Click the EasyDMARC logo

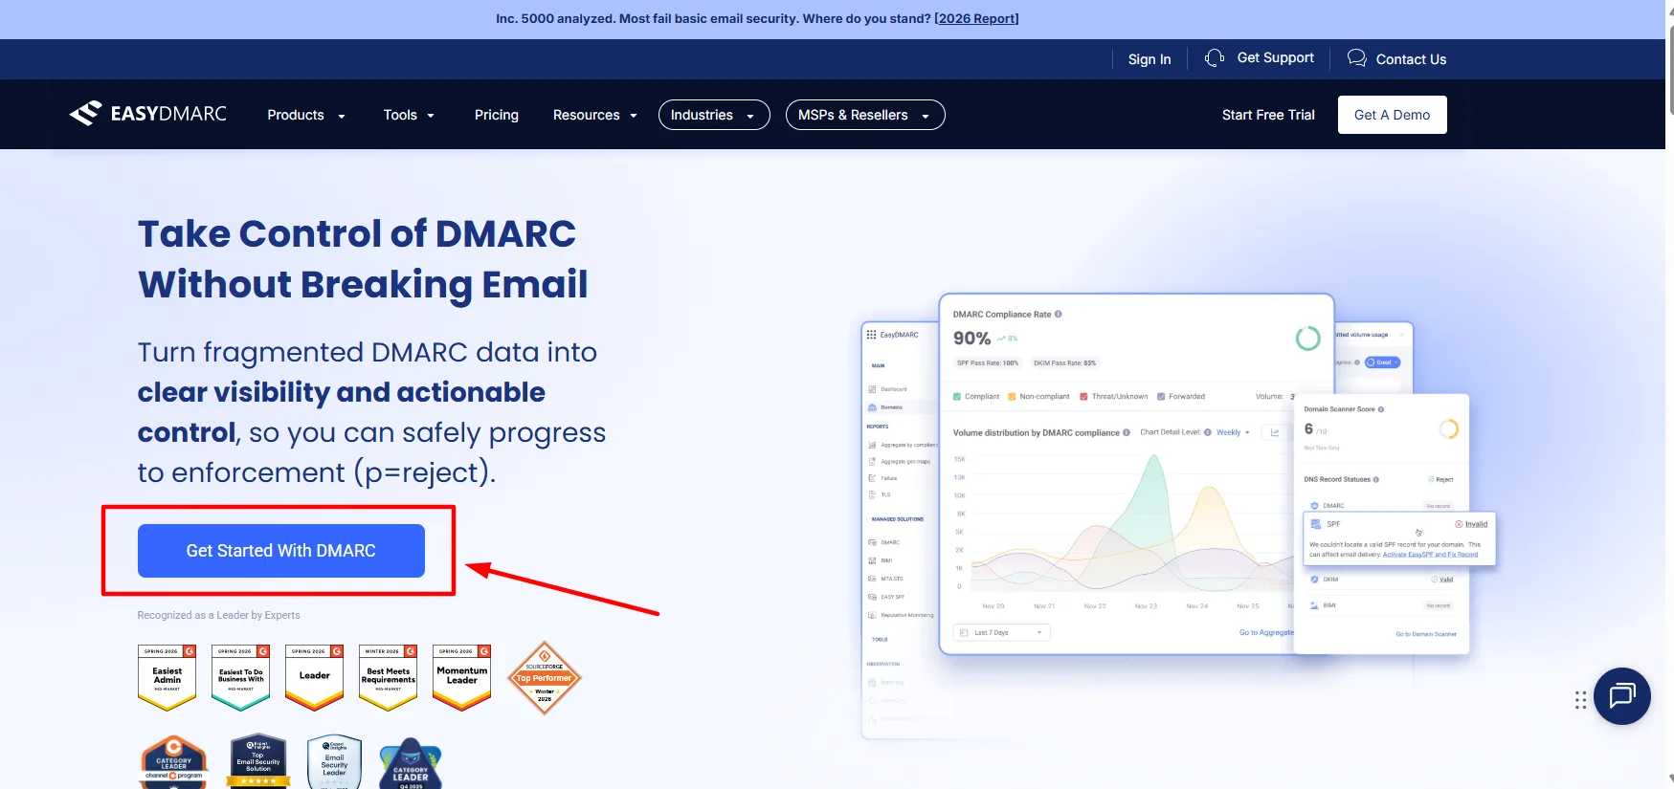coord(147,114)
